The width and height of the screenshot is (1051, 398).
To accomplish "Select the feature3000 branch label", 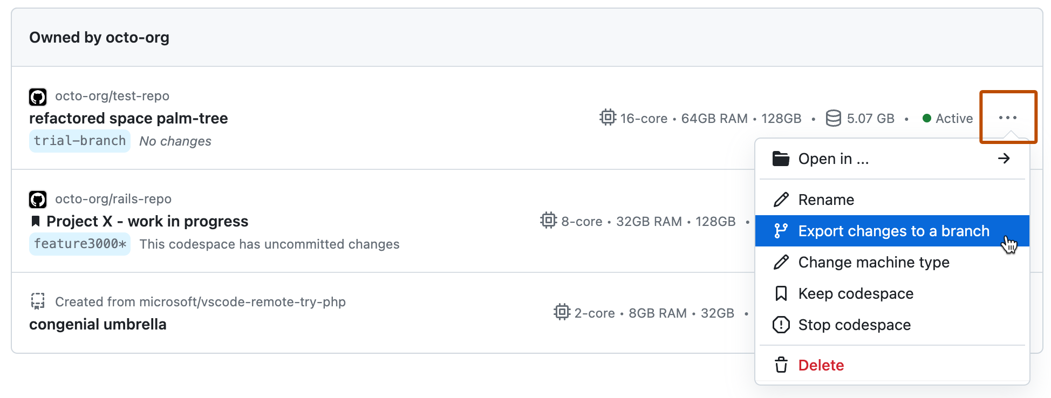I will [x=79, y=244].
